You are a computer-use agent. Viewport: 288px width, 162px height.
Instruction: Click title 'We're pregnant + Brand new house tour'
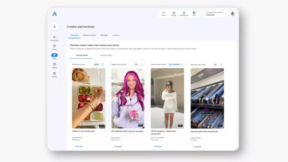pos(163,132)
